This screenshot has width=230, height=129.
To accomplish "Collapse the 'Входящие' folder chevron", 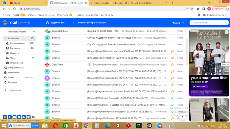I will 6,38.
